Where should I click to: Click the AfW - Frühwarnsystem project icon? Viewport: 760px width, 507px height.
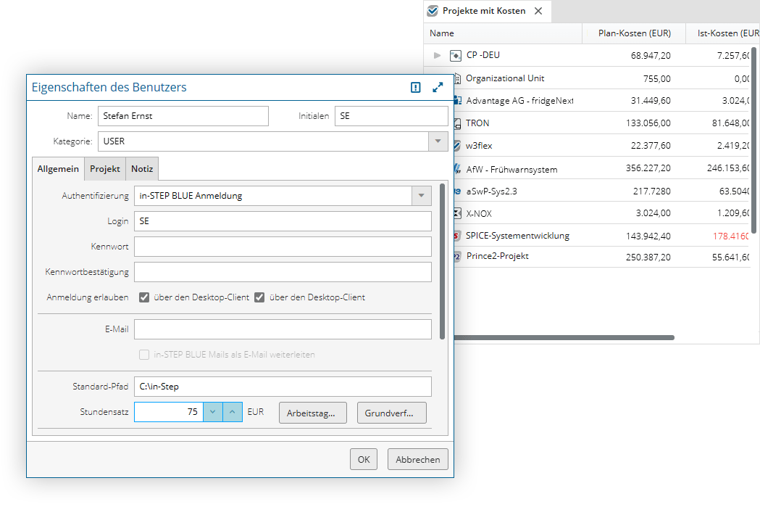point(457,169)
